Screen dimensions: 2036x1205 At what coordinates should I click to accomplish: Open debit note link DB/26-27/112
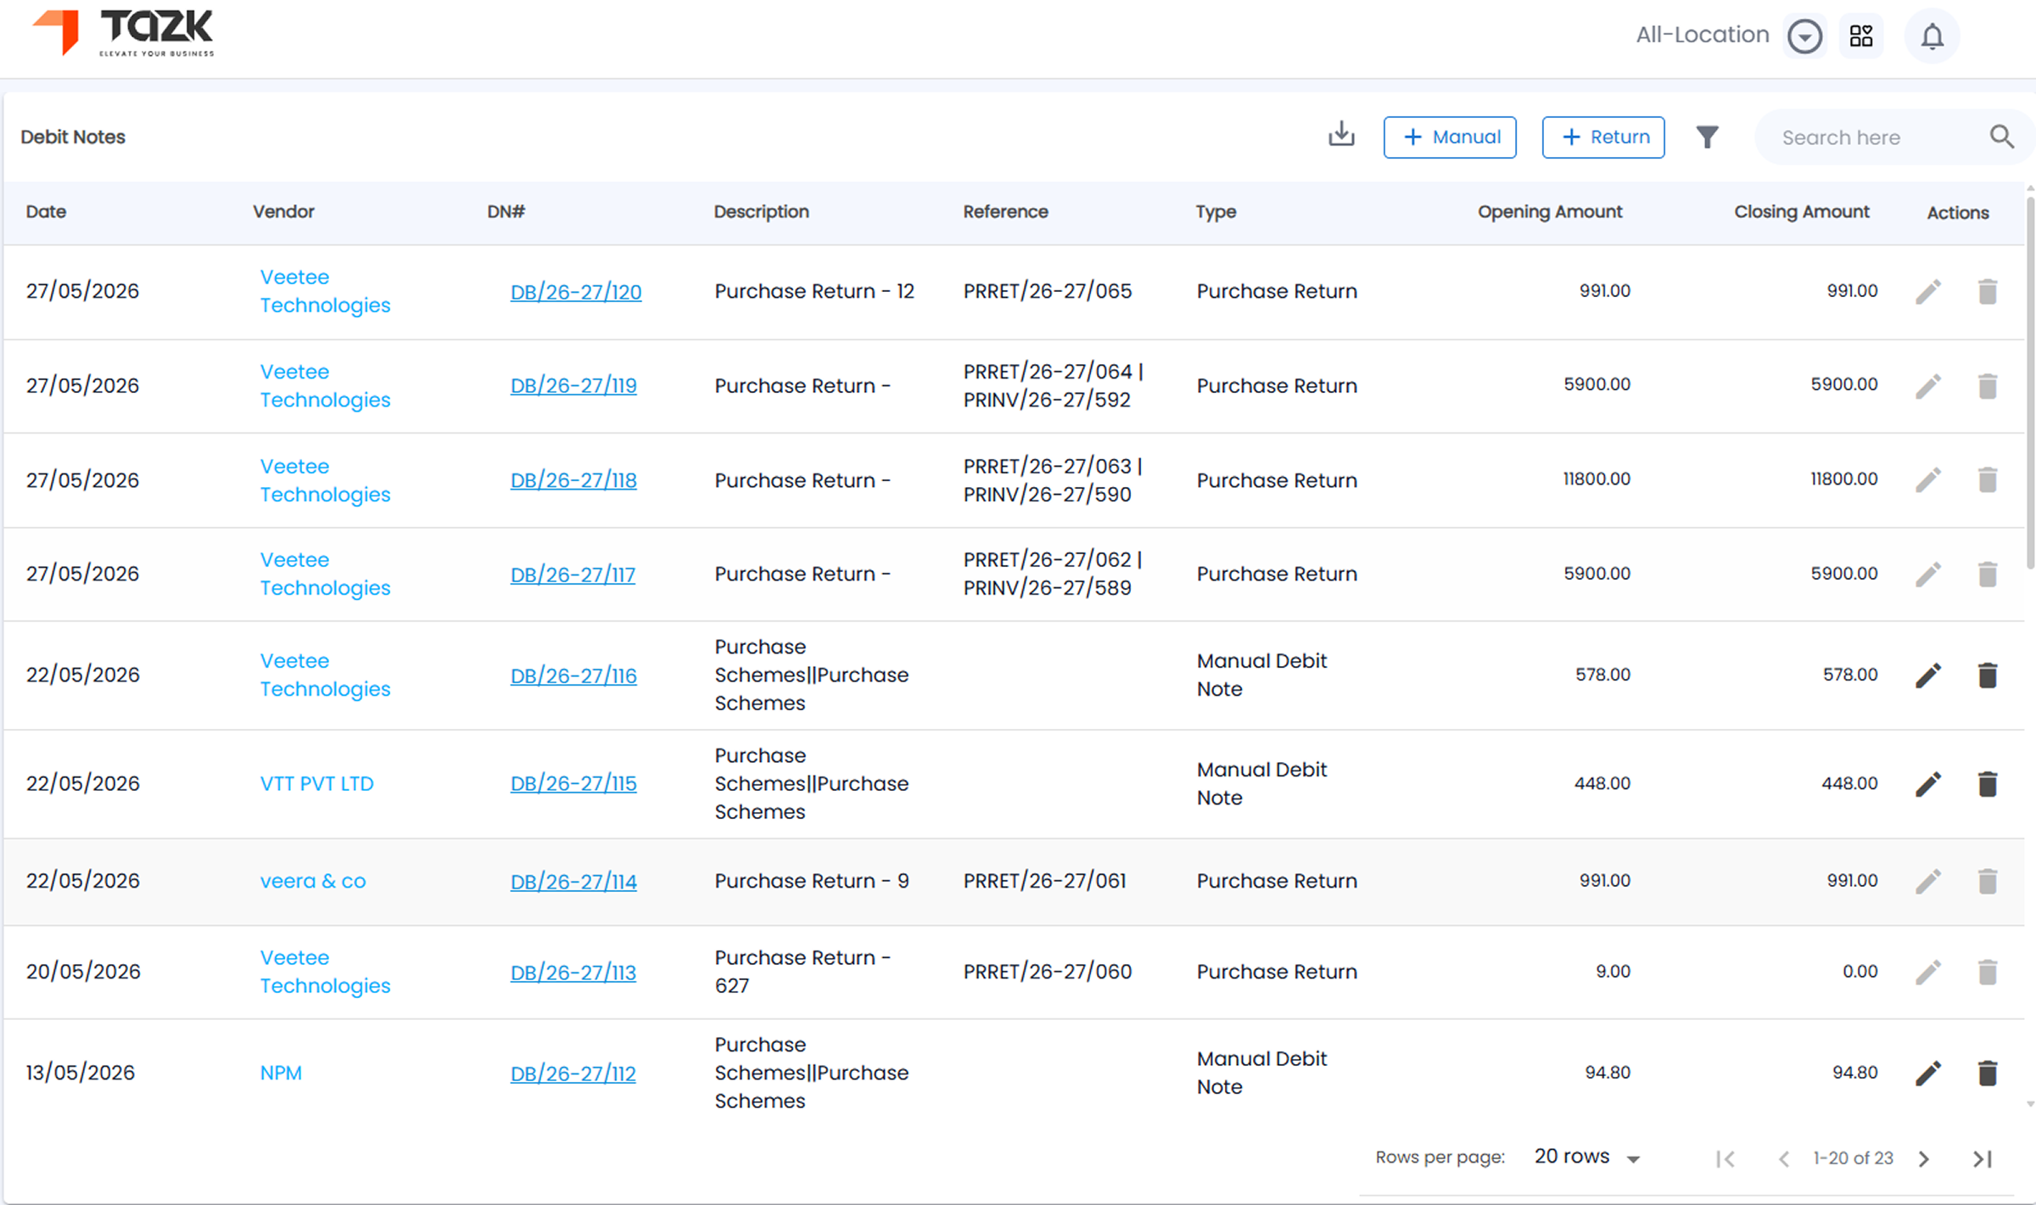[x=573, y=1073]
